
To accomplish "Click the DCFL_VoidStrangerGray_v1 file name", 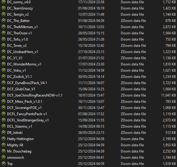I will point(28,120).
